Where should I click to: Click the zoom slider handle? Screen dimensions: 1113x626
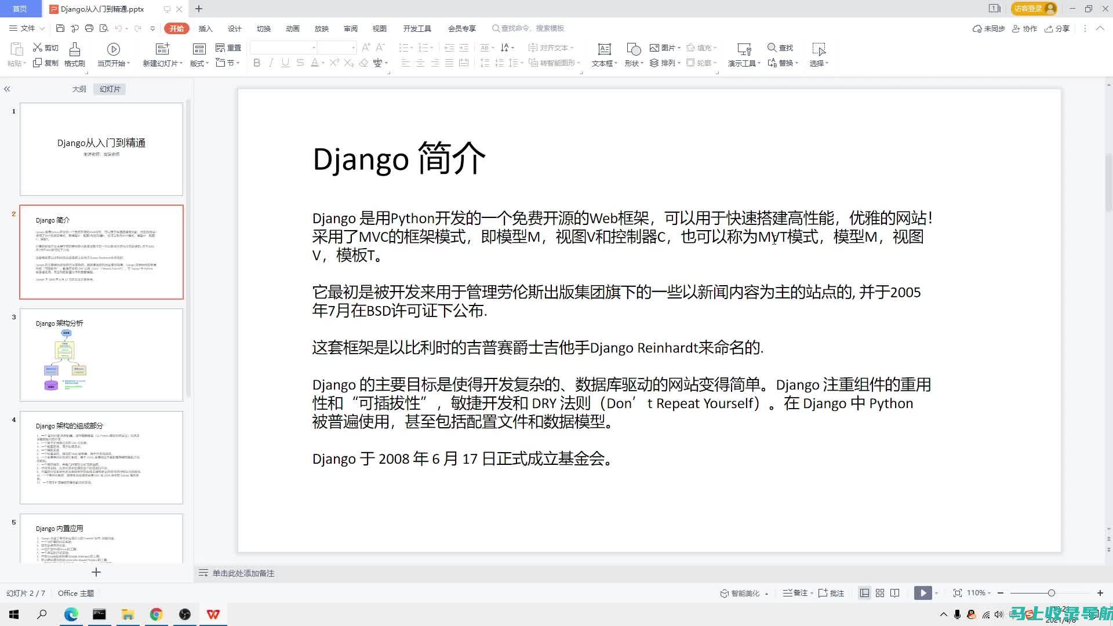[x=1051, y=593]
